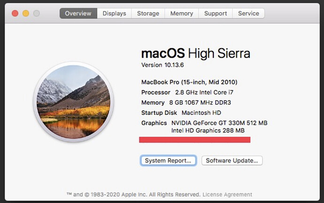Click the System Report button
The height and width of the screenshot is (203, 324).
[x=168, y=160]
